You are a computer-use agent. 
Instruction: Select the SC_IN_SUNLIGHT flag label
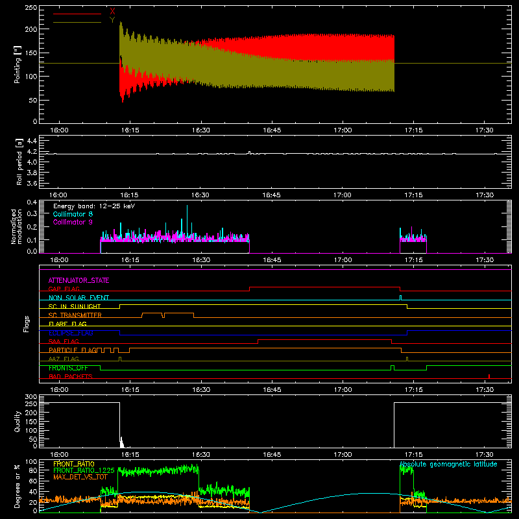point(75,306)
